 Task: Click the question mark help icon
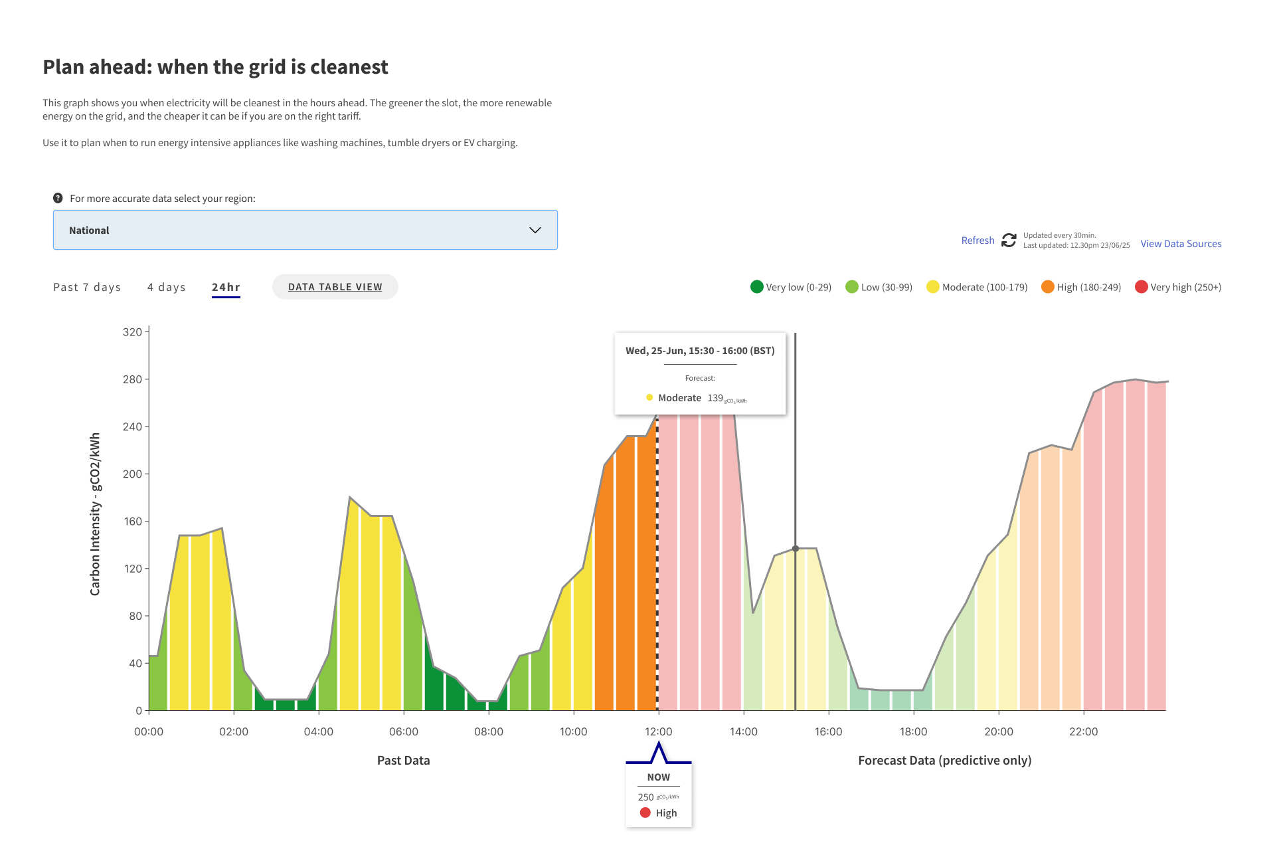[x=58, y=198]
